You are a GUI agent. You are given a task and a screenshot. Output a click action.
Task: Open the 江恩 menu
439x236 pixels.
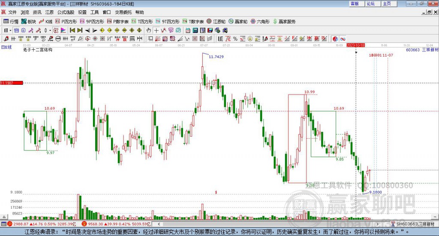tap(49, 12)
